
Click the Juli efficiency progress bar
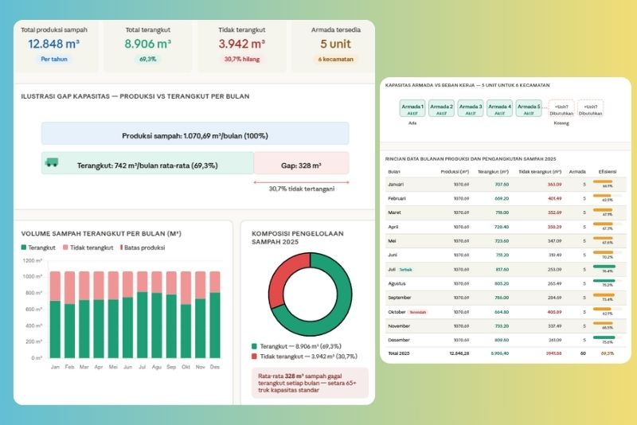tap(604, 268)
